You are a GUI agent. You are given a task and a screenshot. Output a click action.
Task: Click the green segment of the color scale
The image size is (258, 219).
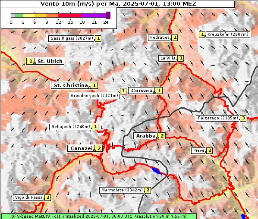tap(19, 16)
